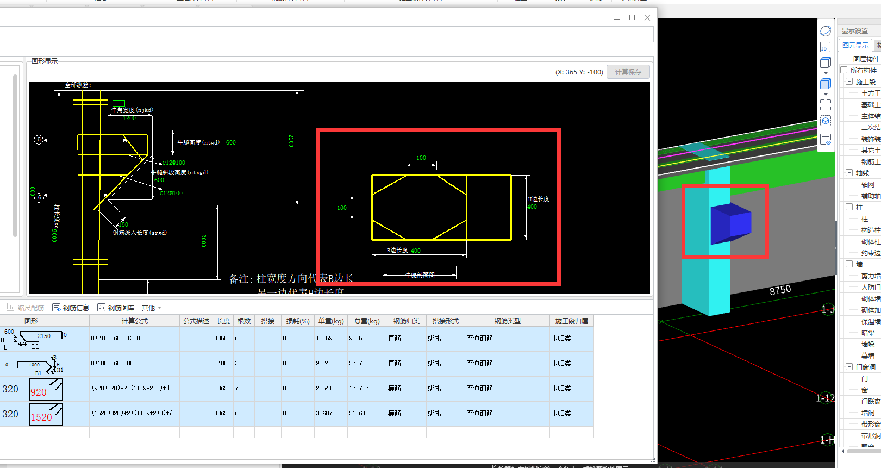This screenshot has height=468, width=881.
Task: Click the 钢筋图库 icon
Action: coord(101,308)
